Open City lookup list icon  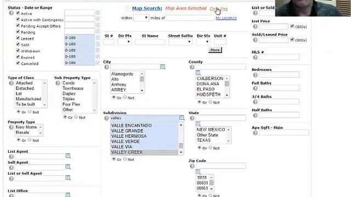(162, 67)
